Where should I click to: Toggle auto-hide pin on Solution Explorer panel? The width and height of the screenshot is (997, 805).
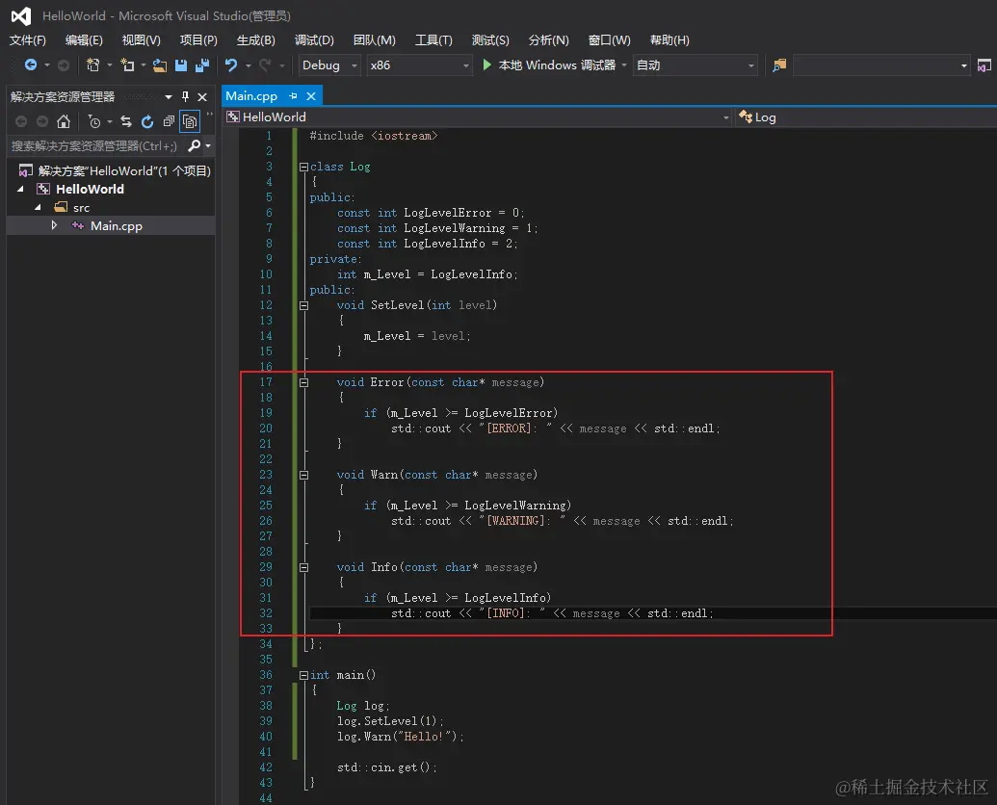click(x=186, y=96)
